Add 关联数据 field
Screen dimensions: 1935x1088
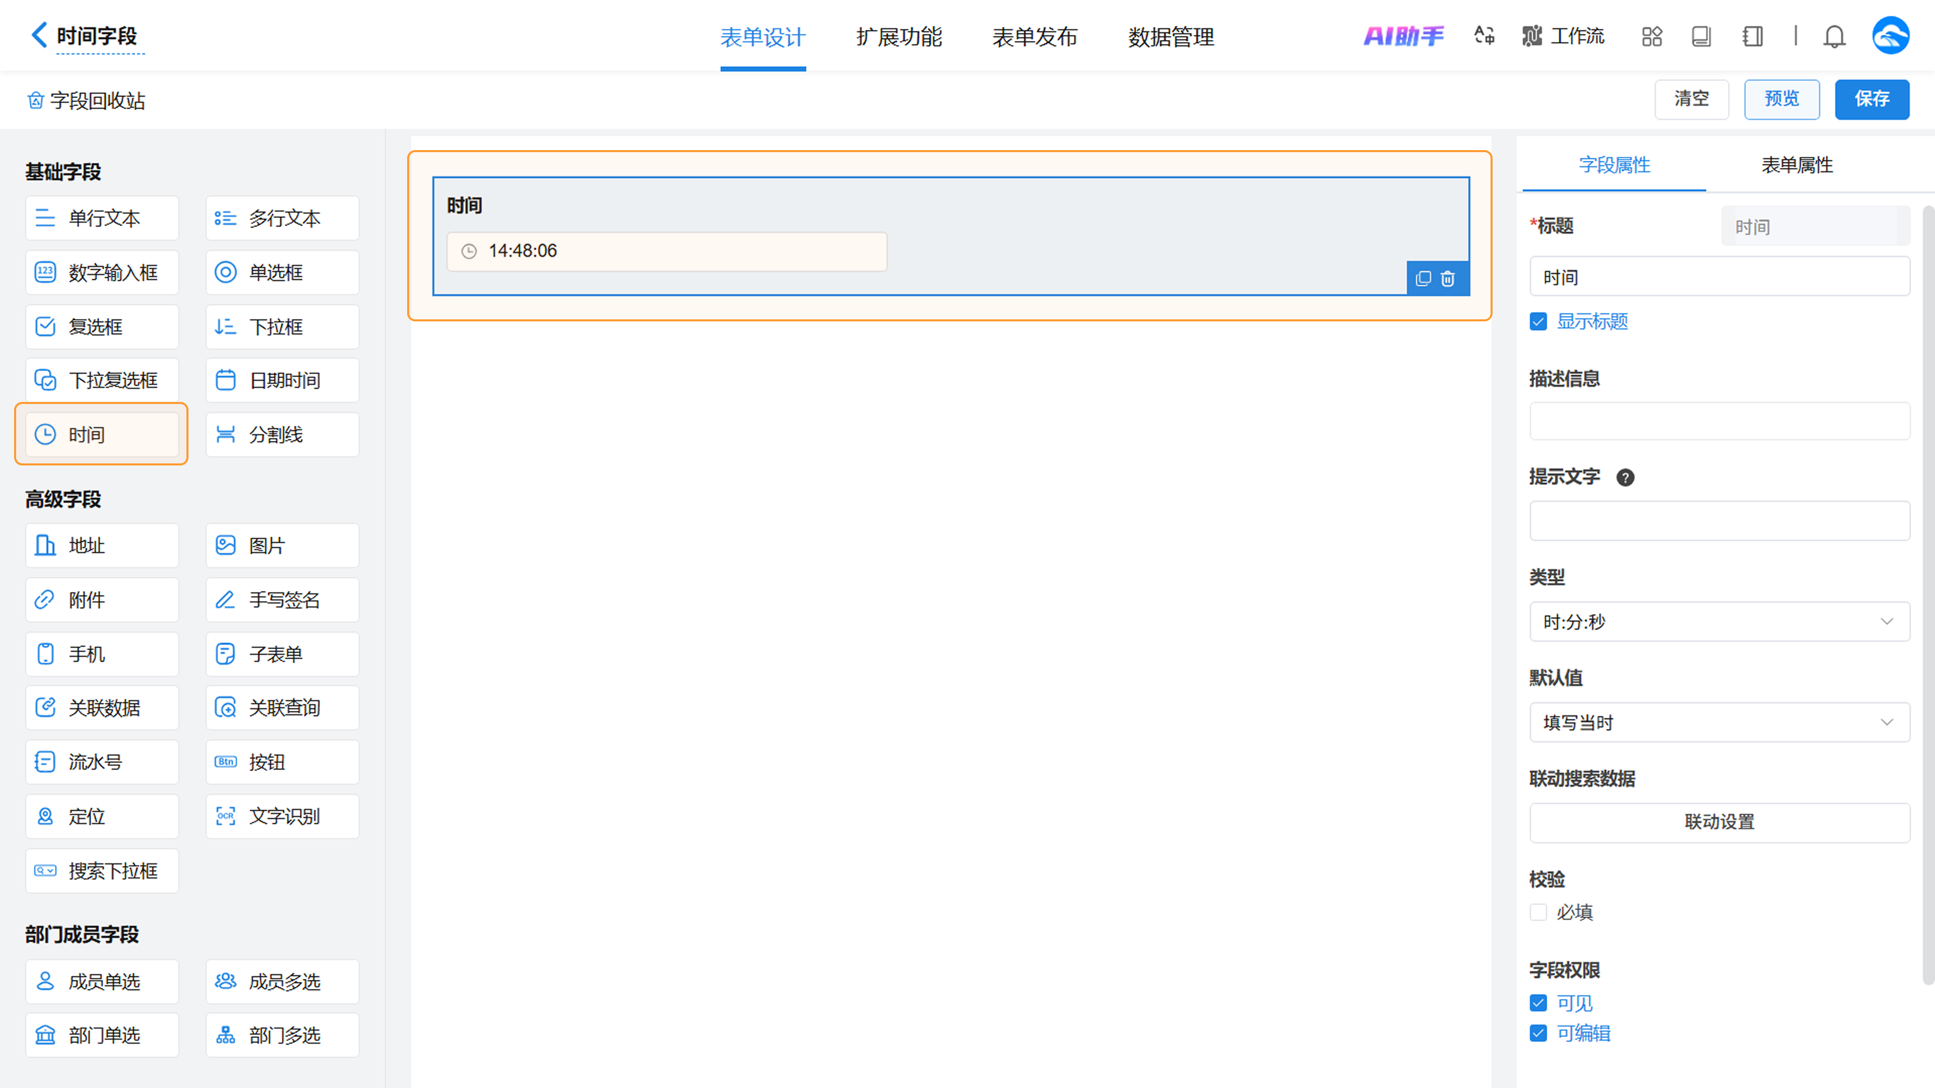click(x=102, y=708)
